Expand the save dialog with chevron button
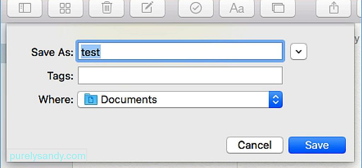 tap(299, 51)
